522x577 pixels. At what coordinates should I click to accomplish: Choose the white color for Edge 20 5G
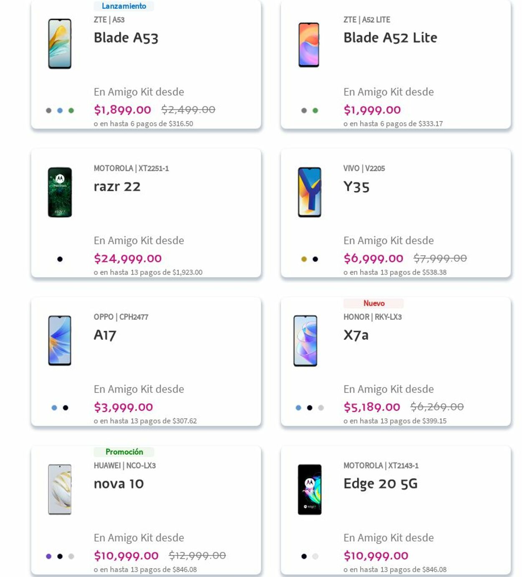point(315,557)
